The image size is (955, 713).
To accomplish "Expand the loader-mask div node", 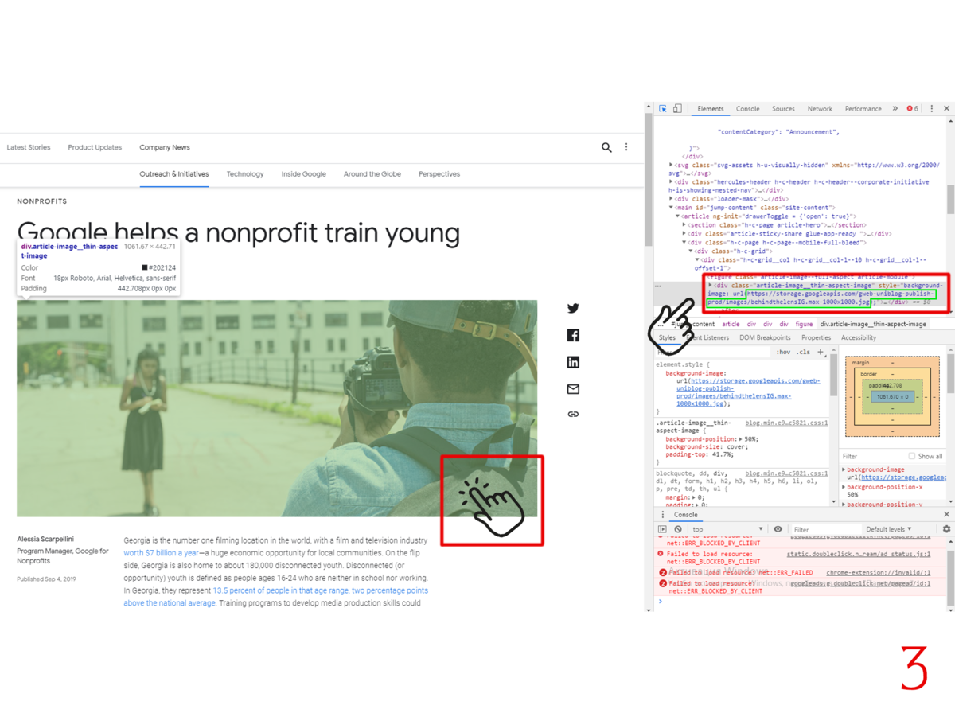I will coord(671,199).
